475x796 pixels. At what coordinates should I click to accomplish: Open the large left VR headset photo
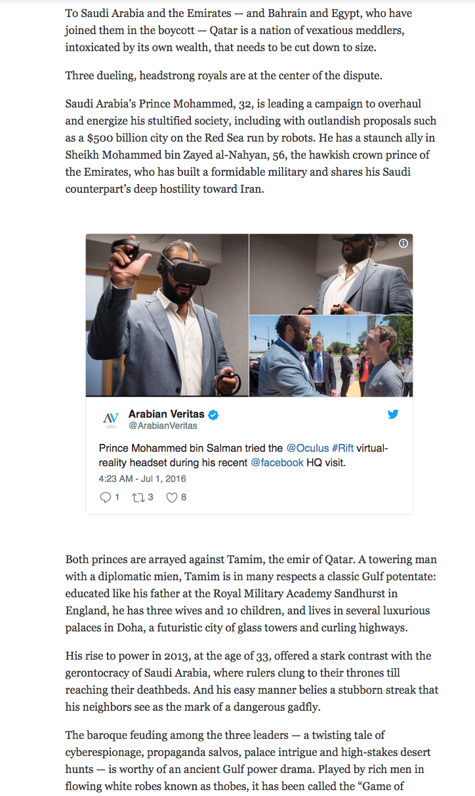coord(167,315)
